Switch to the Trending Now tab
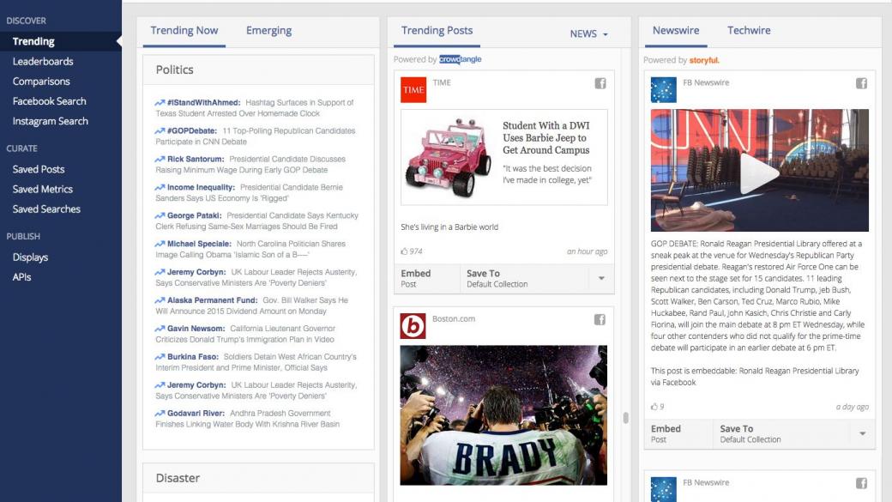This screenshot has height=502, width=892. click(184, 31)
